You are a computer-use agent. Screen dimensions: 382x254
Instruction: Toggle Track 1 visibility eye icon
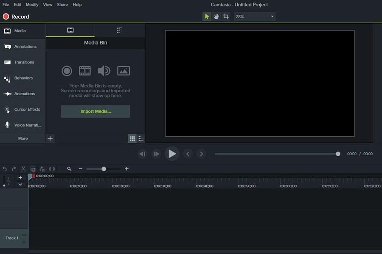[24, 235]
